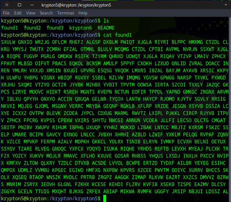
Task: Minimize the terminal window
Action: tap(7, 5)
